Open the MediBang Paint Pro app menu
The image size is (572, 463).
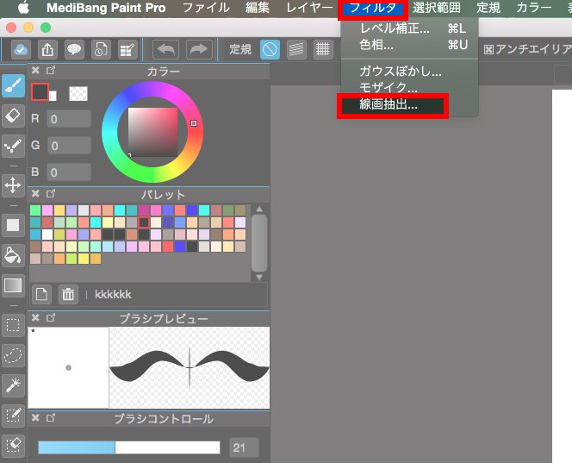pyautogui.click(x=106, y=8)
